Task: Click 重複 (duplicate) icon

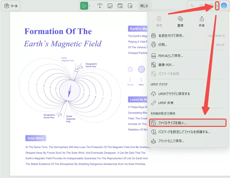Action: pos(180,22)
